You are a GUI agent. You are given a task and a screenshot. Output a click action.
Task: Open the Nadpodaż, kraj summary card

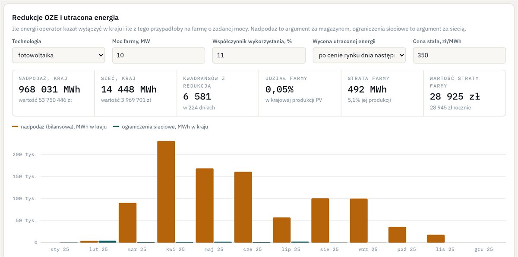pos(54,93)
